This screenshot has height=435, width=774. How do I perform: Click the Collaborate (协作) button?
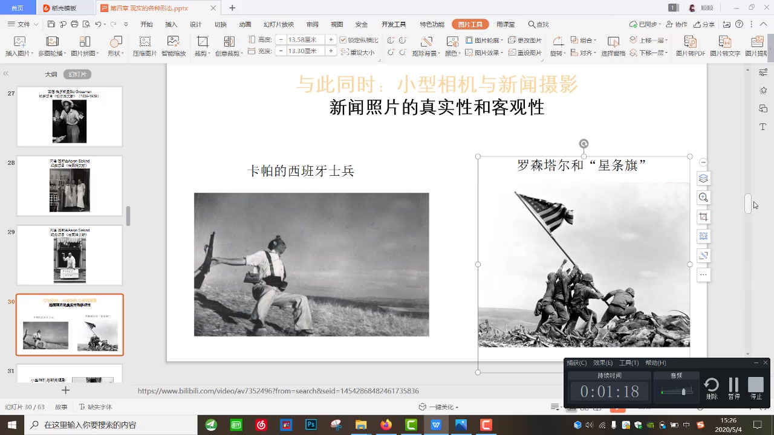[677, 24]
